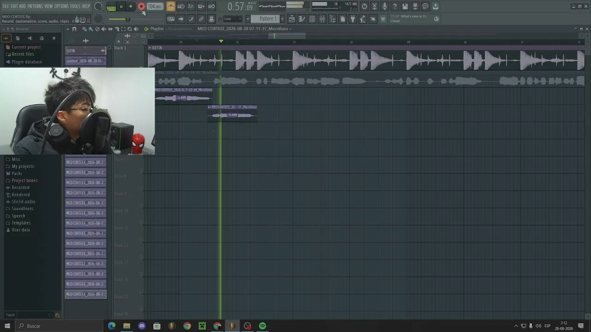Viewport: 591px width, 332px height.
Task: Adjust the master volume knob
Action: pyautogui.click(x=98, y=6)
